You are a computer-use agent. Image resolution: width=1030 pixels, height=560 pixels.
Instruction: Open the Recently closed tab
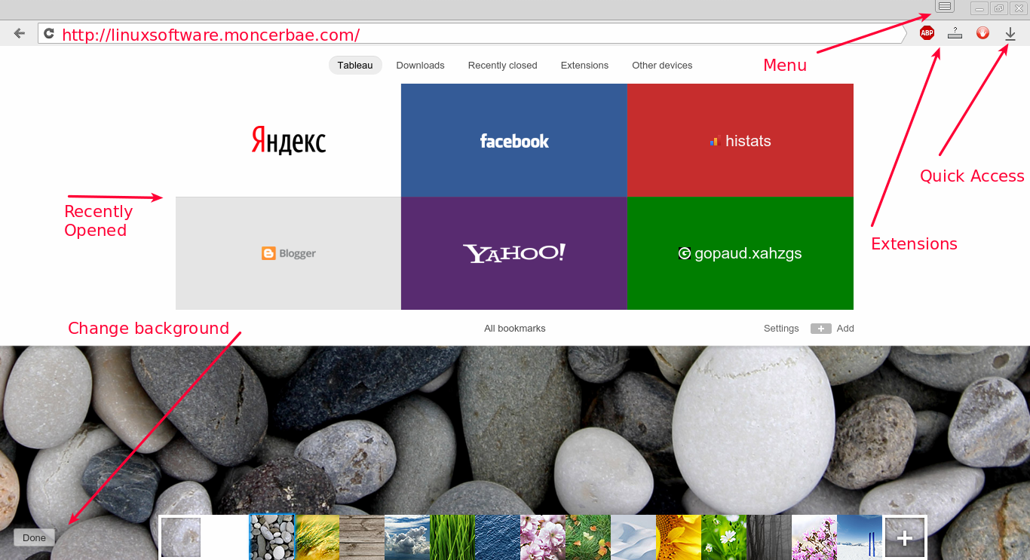[x=502, y=66]
